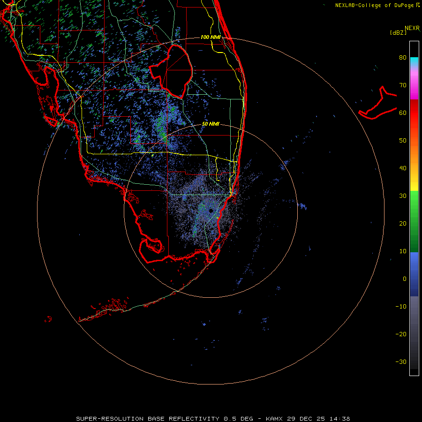This screenshot has width=422, height=422.
Task: Click the 40 tick label on dBZ scale
Action: click(x=403, y=168)
